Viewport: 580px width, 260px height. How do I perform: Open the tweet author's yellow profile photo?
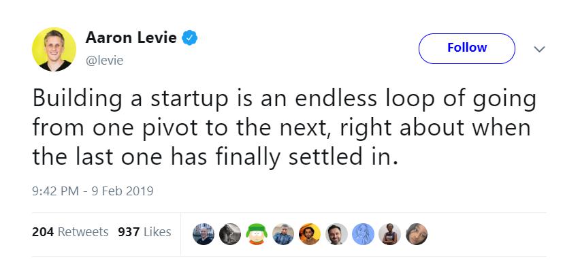pyautogui.click(x=54, y=49)
